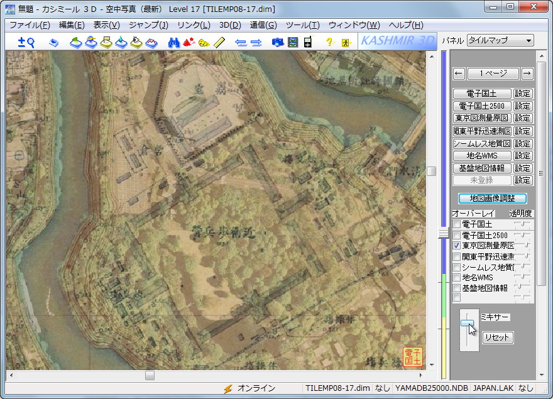Image resolution: width=553 pixels, height=399 pixels.
Task: Open the タイルマップ panel dropdown
Action: tap(500, 41)
